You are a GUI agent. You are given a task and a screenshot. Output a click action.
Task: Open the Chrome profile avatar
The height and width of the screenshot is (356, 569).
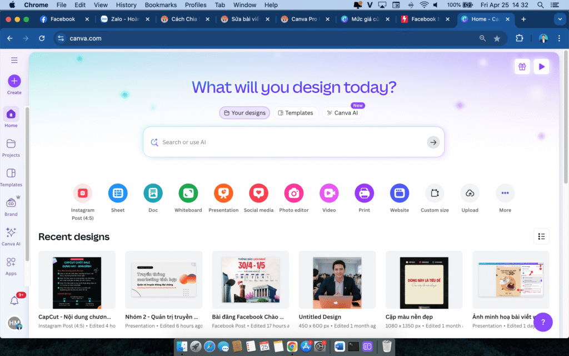[543, 38]
